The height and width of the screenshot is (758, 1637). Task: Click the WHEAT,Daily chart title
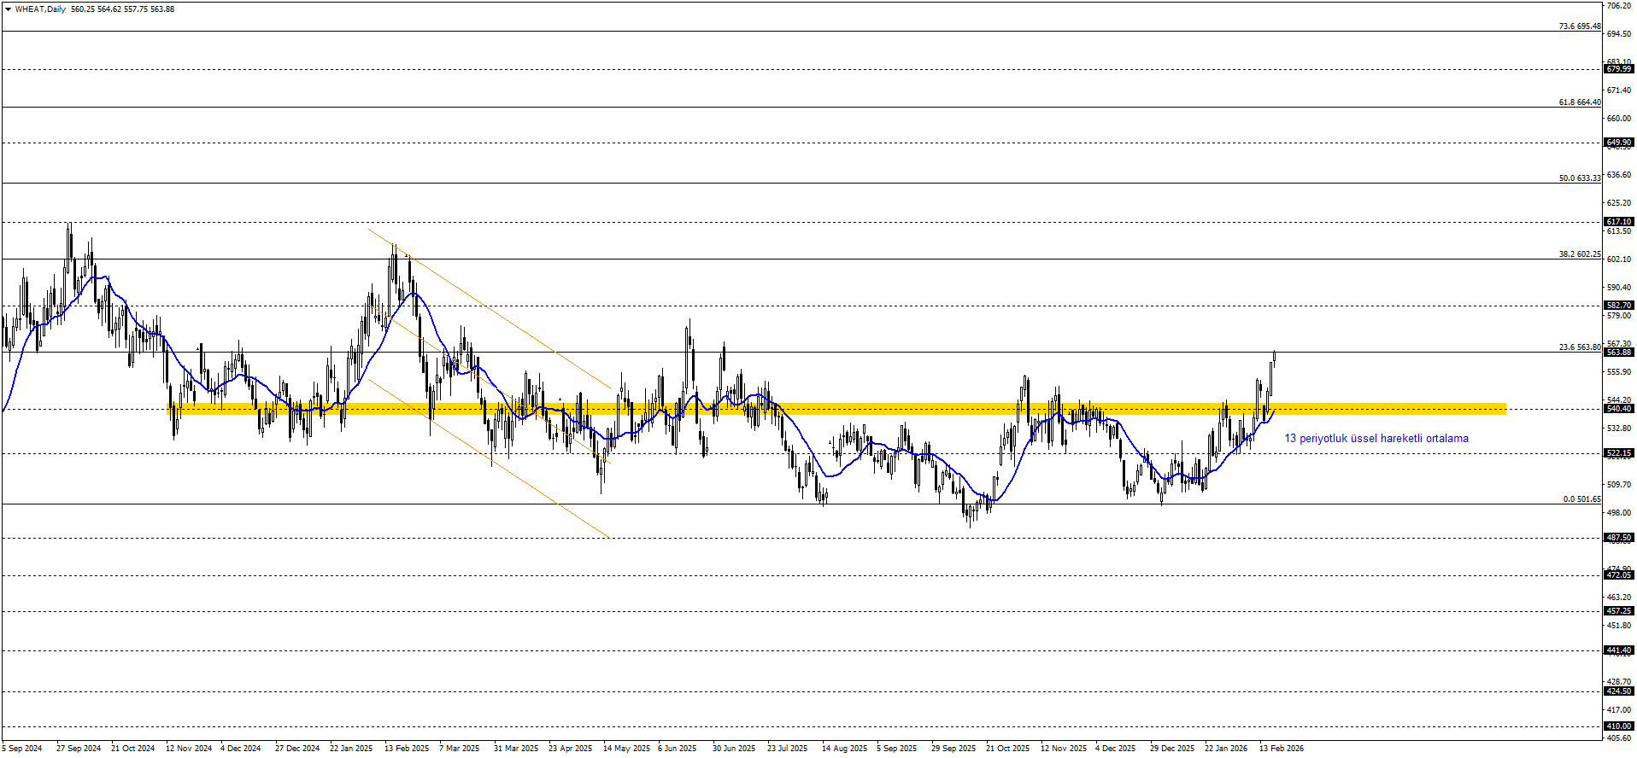pyautogui.click(x=40, y=9)
